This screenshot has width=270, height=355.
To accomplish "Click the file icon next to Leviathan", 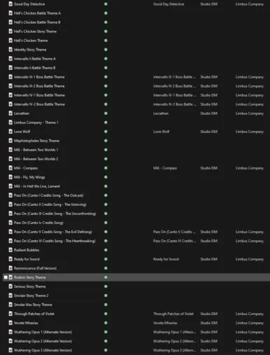I will [x=11, y=113].
